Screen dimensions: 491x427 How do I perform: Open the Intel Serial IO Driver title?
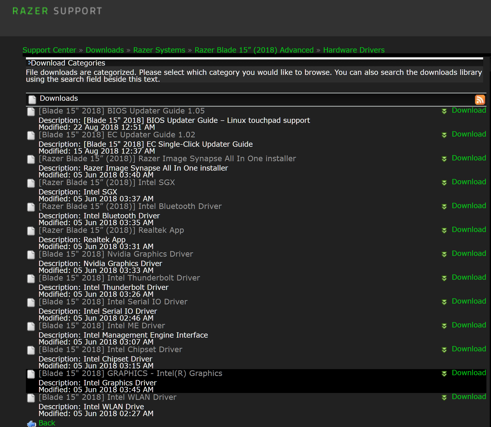(113, 302)
